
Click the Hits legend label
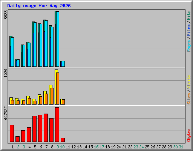tap(188, 15)
